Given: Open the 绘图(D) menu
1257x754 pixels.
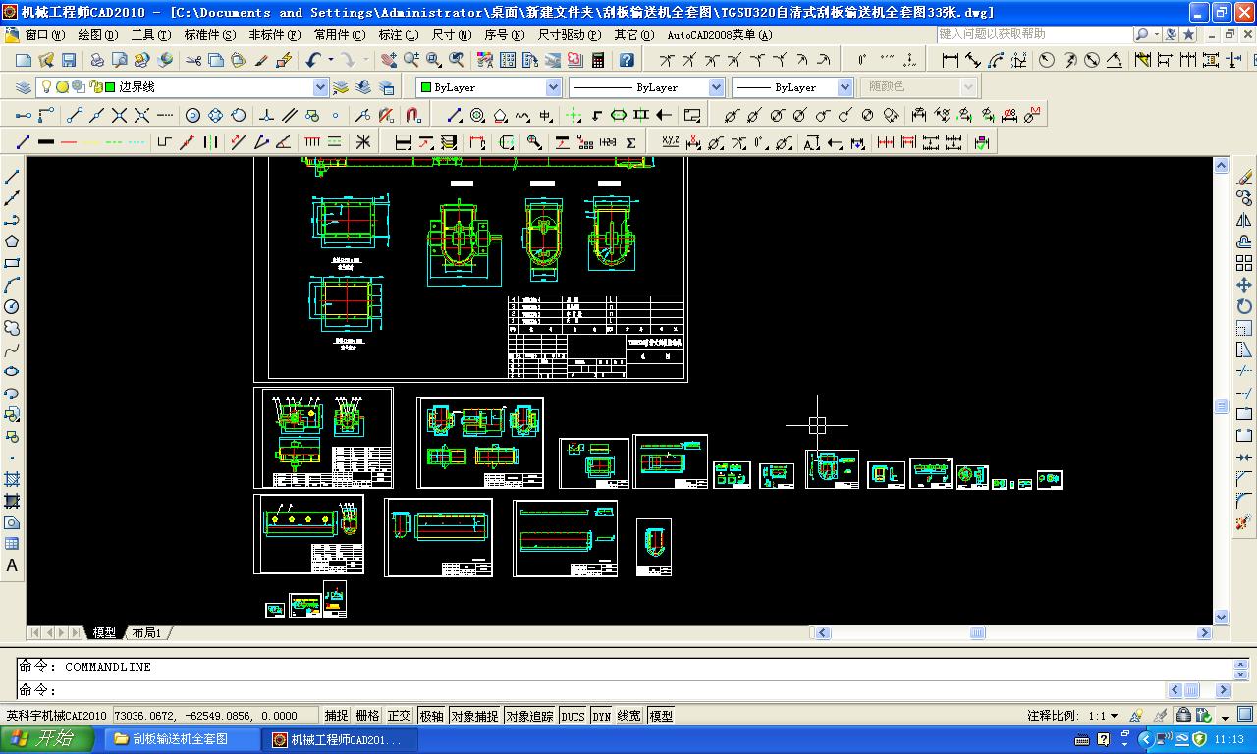Looking at the screenshot, I should [96, 35].
